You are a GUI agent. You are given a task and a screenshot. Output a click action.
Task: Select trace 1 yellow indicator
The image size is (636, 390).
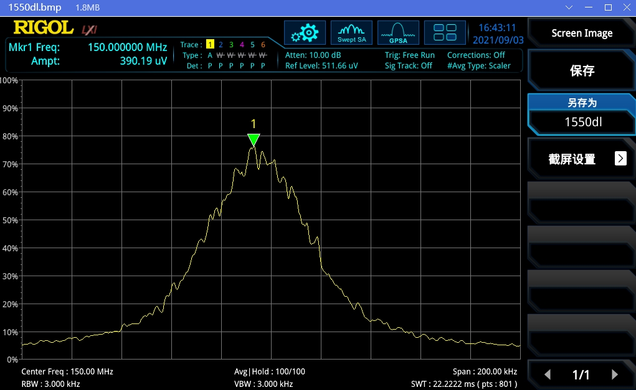click(x=210, y=45)
